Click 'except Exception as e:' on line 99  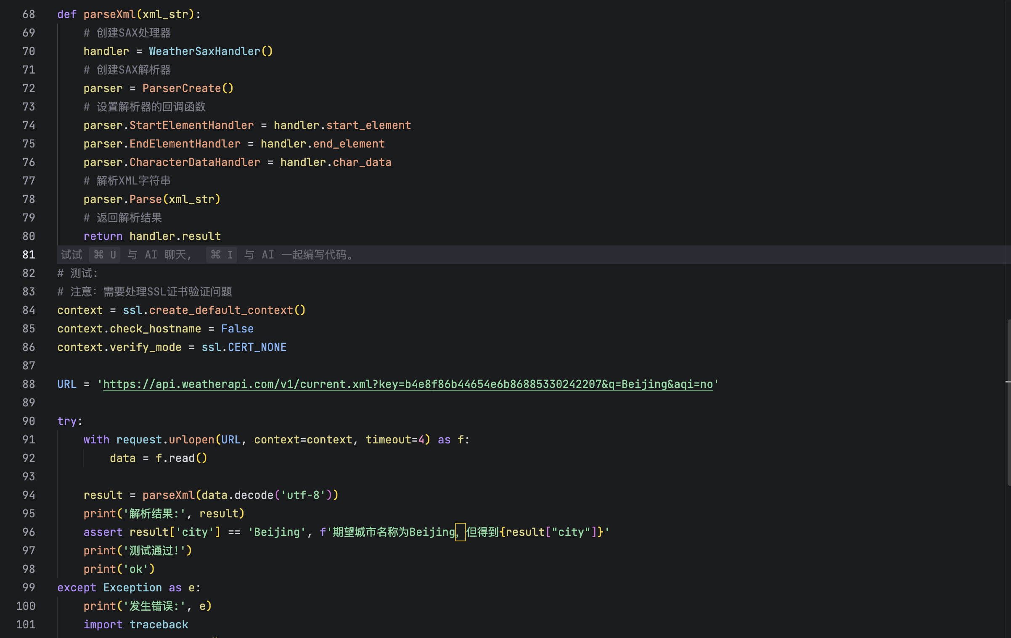(129, 588)
